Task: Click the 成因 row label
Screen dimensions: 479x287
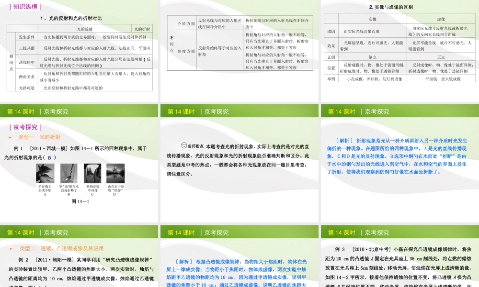Action: pos(331,31)
